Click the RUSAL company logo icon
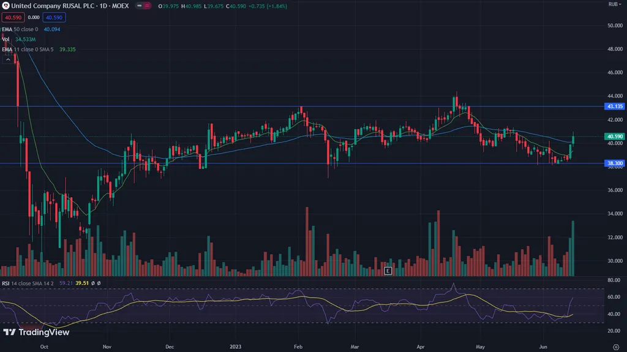The width and height of the screenshot is (627, 352). click(6, 6)
